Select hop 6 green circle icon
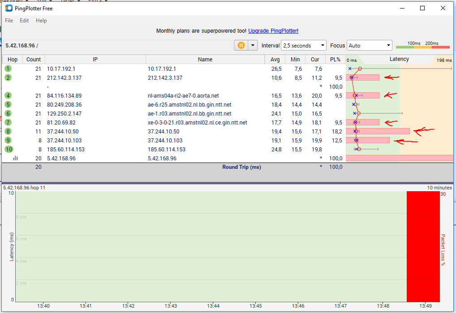Image resolution: width=456 pixels, height=313 pixels. coord(8,114)
